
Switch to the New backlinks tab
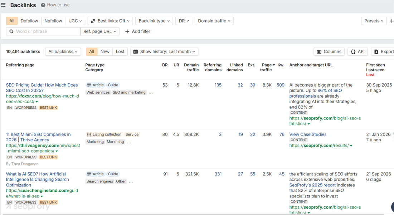[x=105, y=52]
